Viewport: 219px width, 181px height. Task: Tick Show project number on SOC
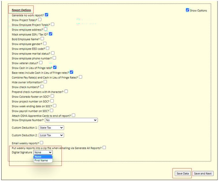[52, 101]
